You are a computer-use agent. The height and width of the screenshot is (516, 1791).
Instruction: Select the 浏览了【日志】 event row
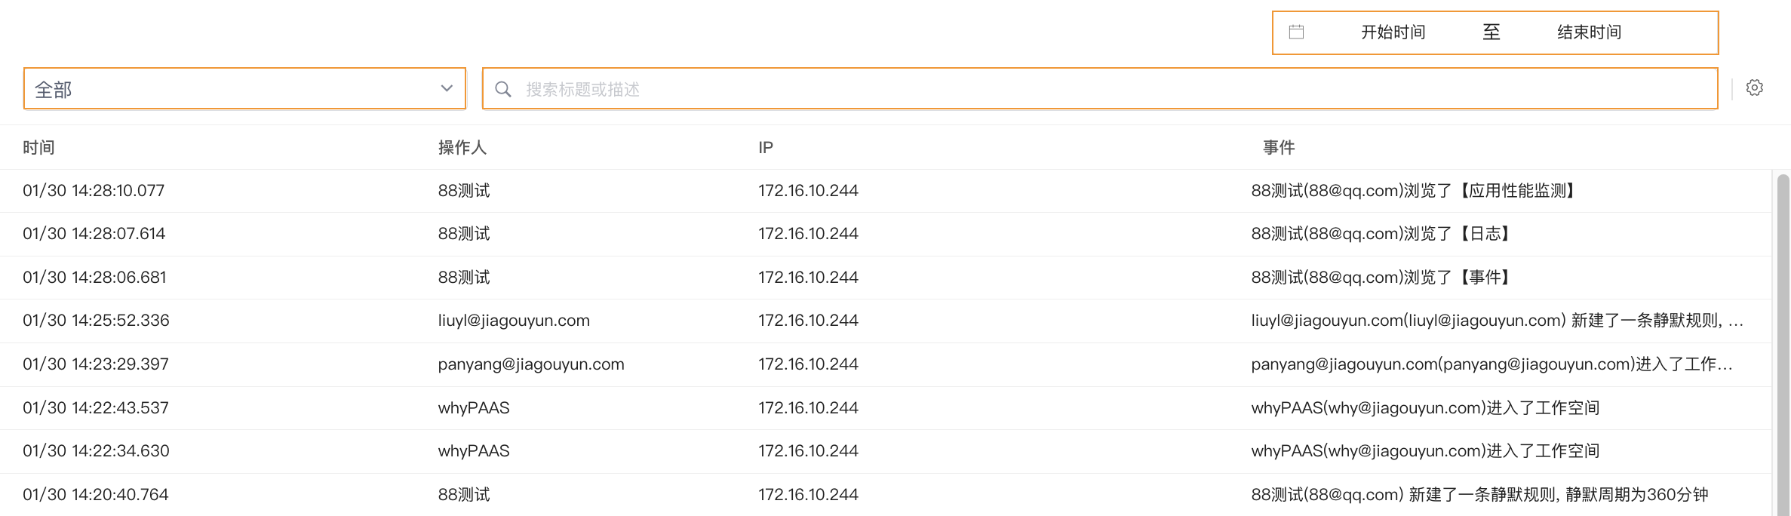point(886,234)
